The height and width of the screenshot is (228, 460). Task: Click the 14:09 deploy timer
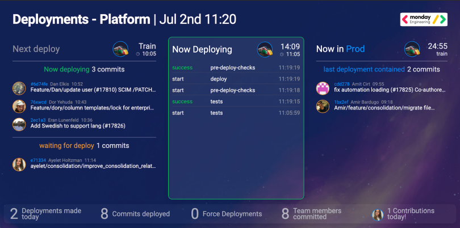click(x=290, y=47)
